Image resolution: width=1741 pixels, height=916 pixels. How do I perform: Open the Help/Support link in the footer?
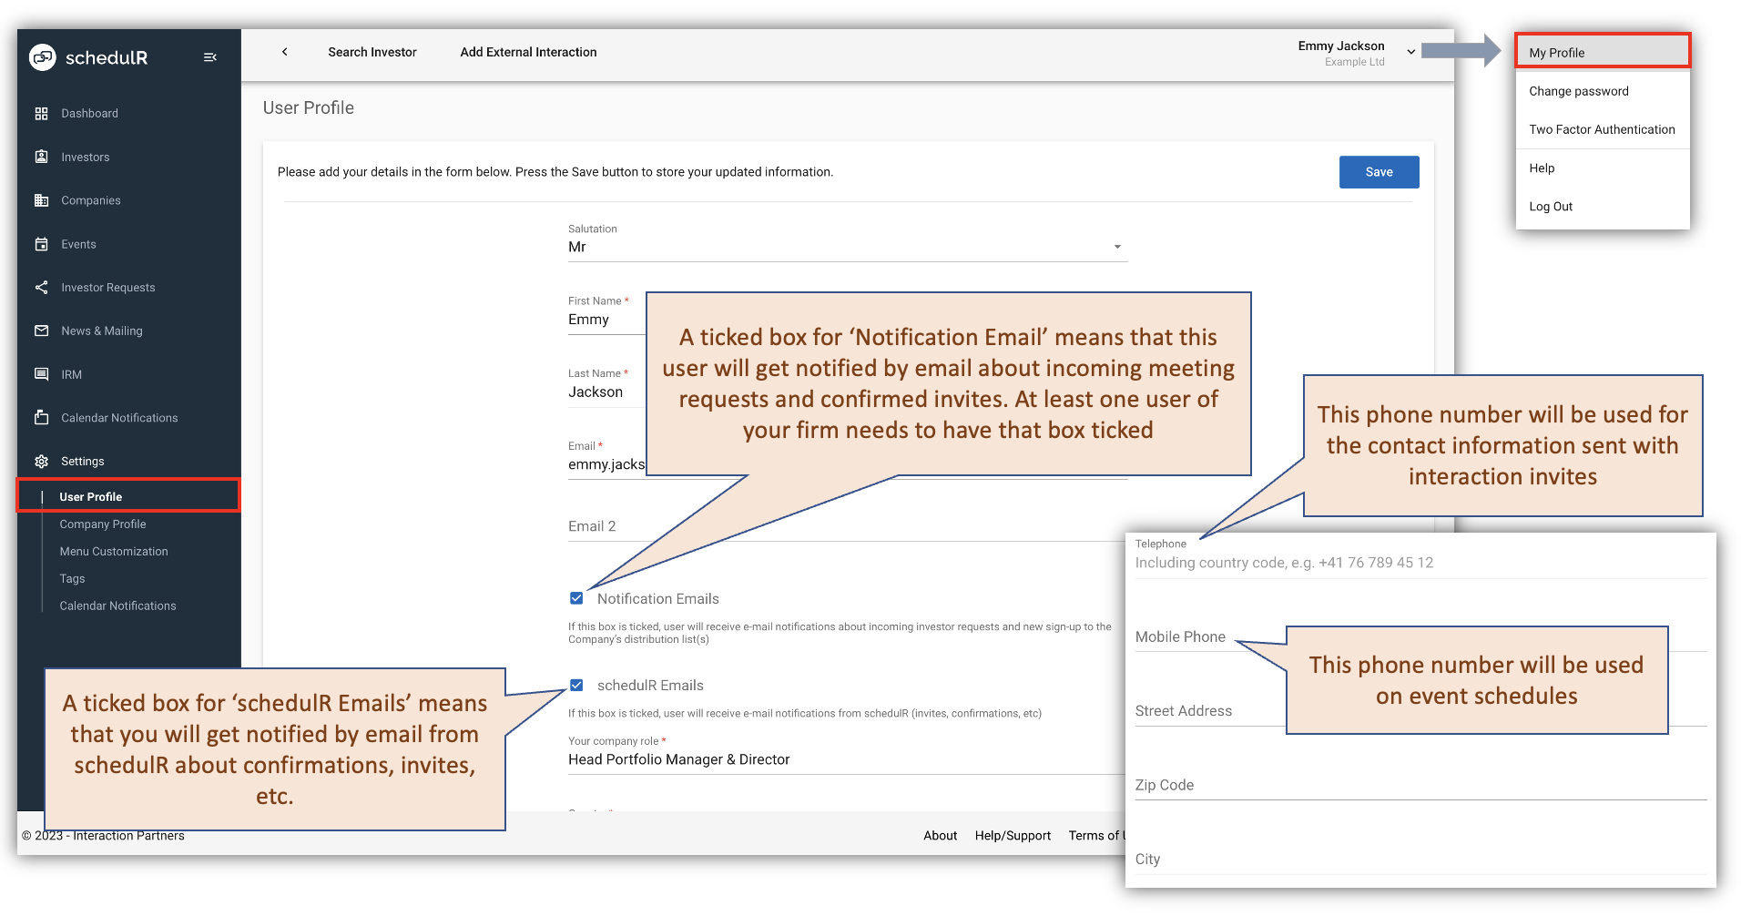tap(1013, 835)
